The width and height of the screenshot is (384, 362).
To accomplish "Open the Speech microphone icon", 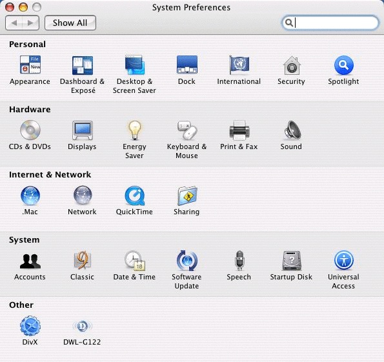I will (x=239, y=260).
